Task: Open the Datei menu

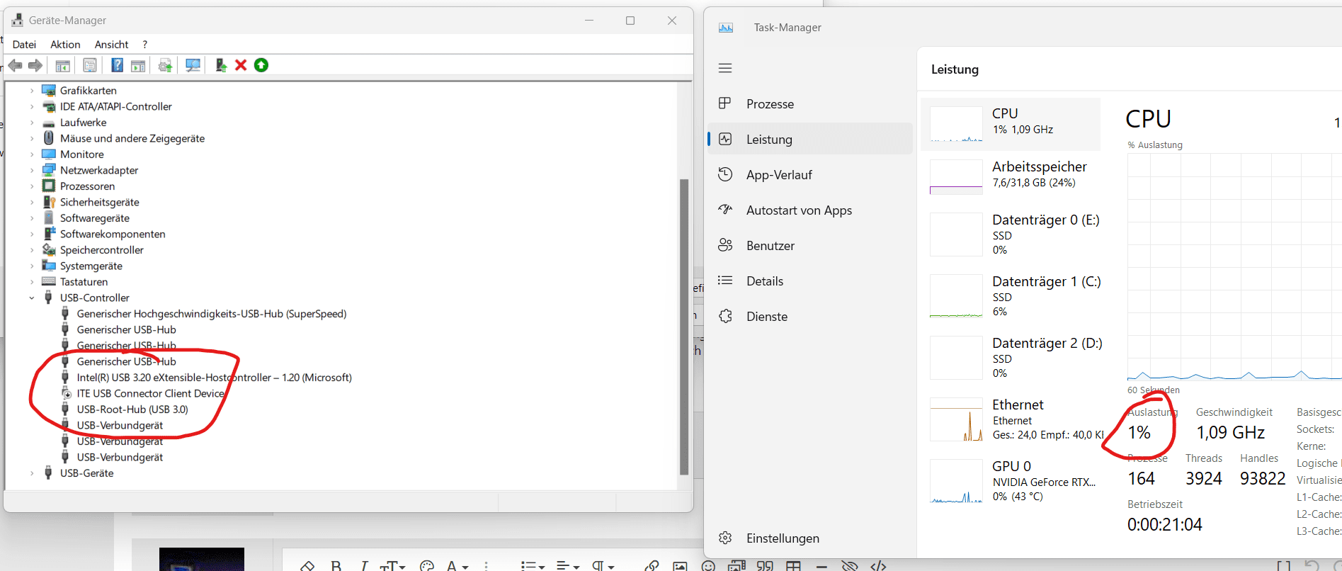Action: (x=24, y=44)
